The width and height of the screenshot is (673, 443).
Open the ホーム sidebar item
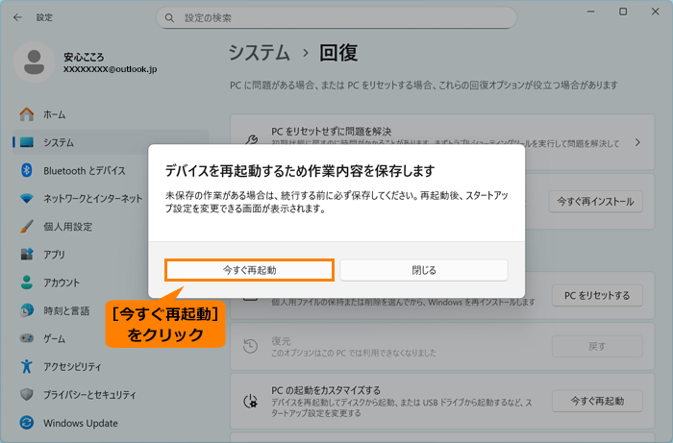(x=111, y=114)
